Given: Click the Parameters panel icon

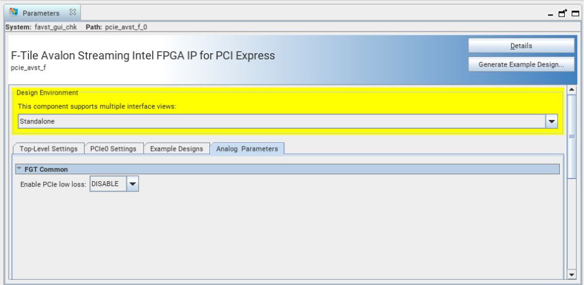Looking at the screenshot, I should tap(14, 12).
